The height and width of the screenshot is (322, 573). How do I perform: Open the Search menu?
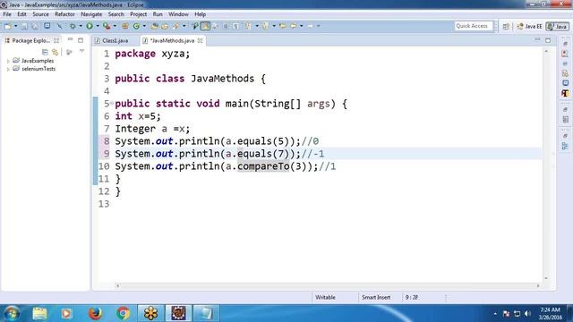[x=115, y=14]
